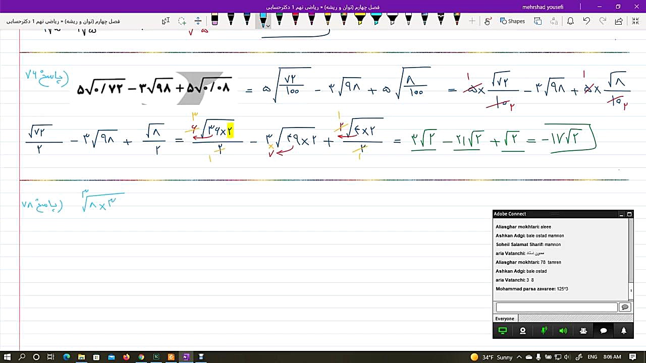Maximize the Adobe Connect panel
The height and width of the screenshot is (363, 646).
[629, 214]
